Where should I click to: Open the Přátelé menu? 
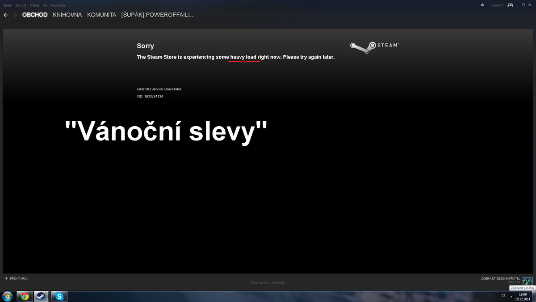(34, 5)
